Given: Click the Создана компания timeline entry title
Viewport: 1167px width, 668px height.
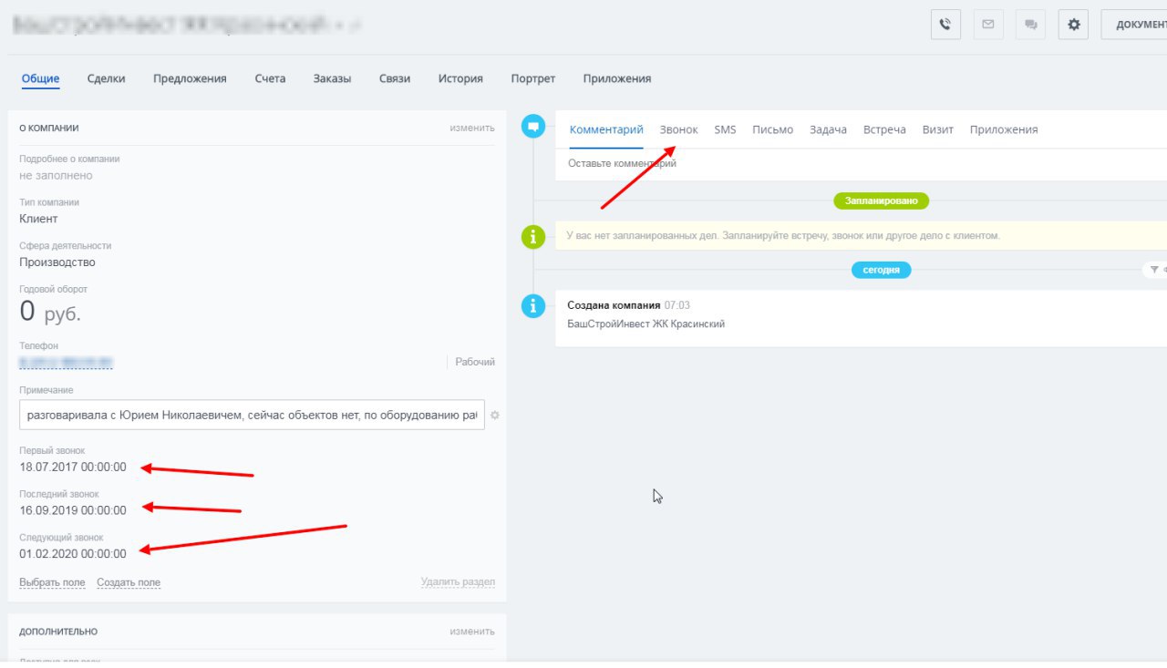Looking at the screenshot, I should [613, 305].
